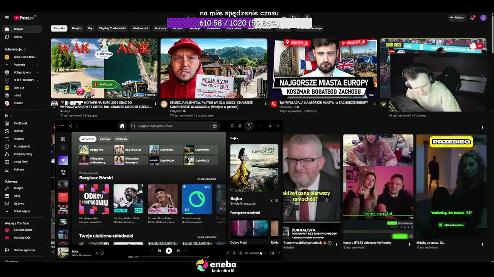Create a new Spotify playlist with plus
This screenshot has height=277, width=494.
63,148
